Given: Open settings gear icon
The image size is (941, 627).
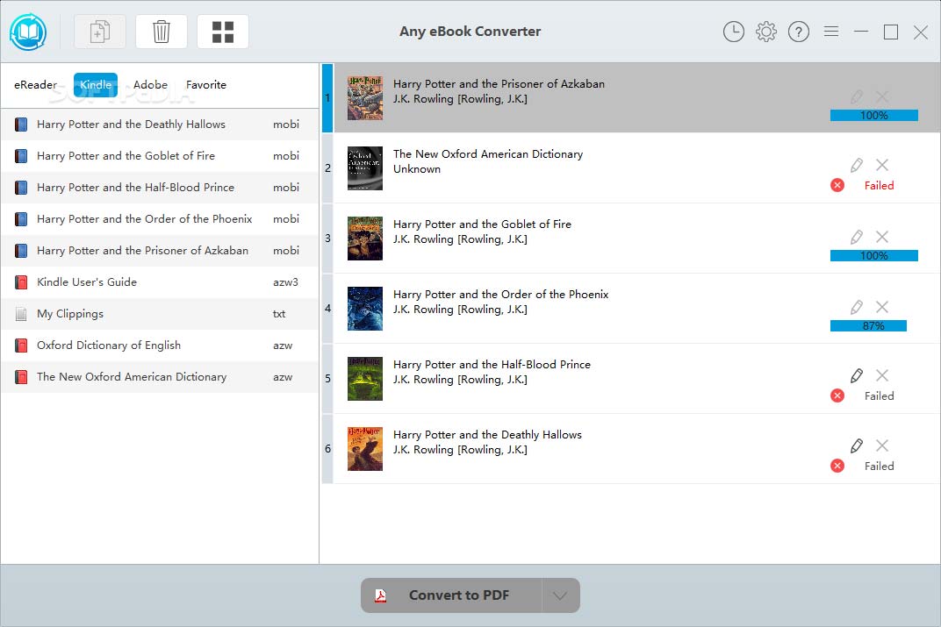Looking at the screenshot, I should [x=765, y=32].
